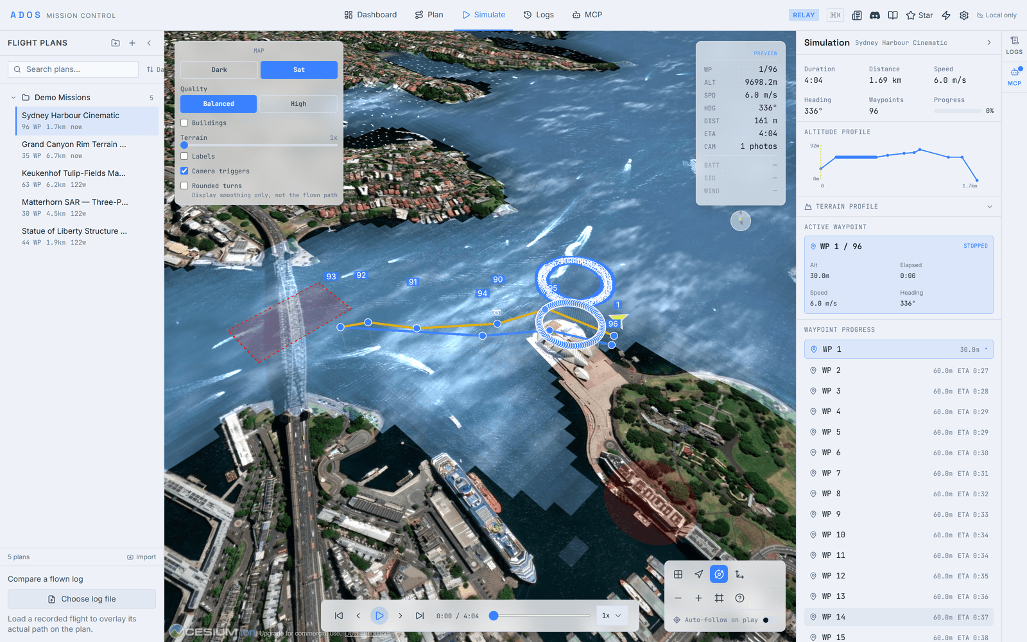
Task: Open Statue of Liberty Structure plan
Action: click(87, 236)
